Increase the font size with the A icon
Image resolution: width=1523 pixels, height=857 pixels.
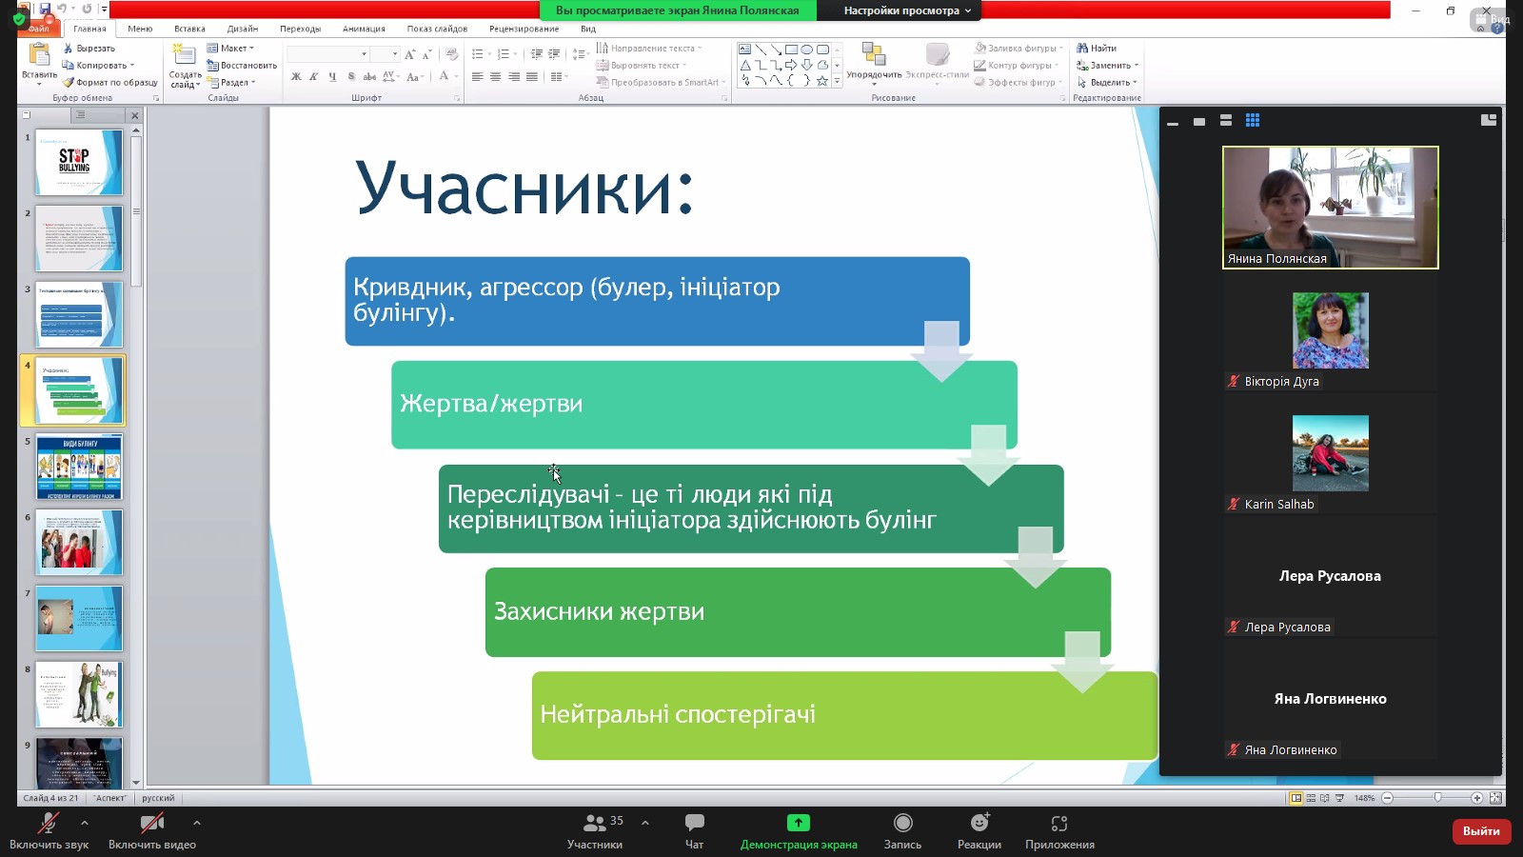410,54
